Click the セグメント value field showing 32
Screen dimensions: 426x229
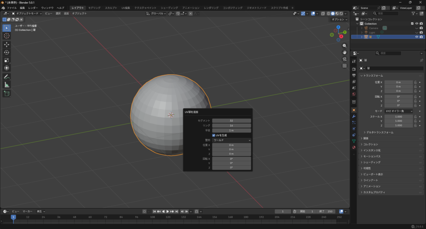tap(231, 121)
